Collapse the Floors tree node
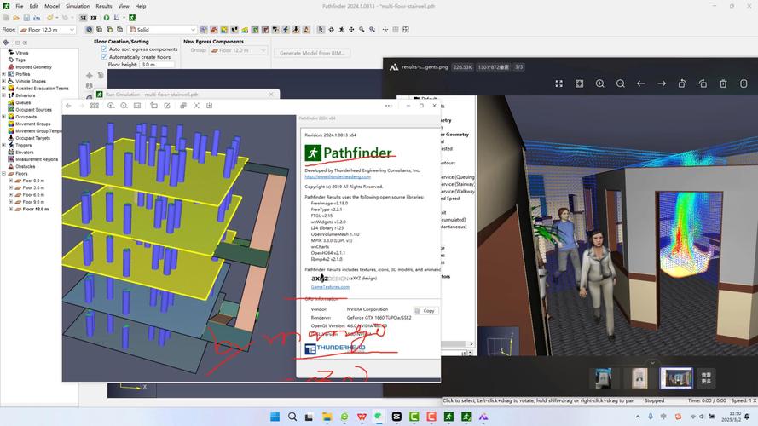The width and height of the screenshot is (758, 426). [4, 174]
